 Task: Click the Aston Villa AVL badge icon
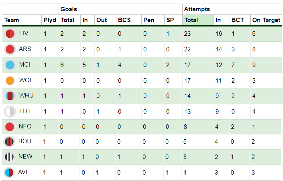click(9, 173)
